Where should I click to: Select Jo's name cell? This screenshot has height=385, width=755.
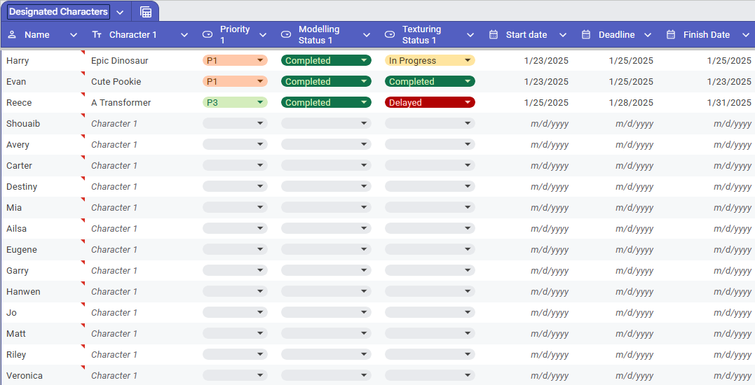pyautogui.click(x=43, y=312)
